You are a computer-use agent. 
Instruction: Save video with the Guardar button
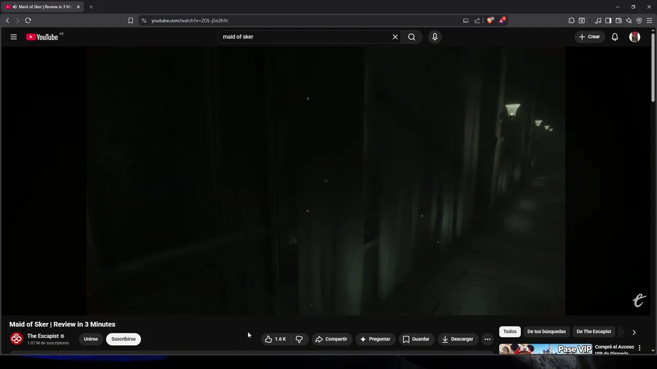coord(416,339)
